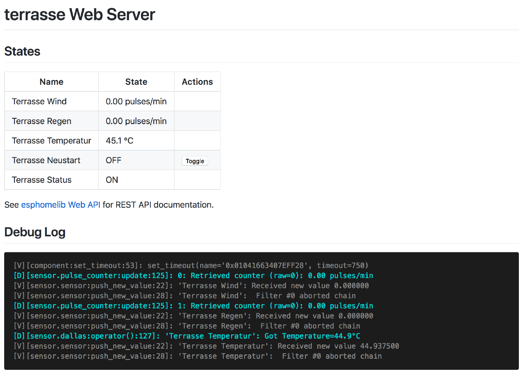Viewport: 522px width, 374px height.
Task: Open the esphomelib Web API link
Action: click(61, 205)
